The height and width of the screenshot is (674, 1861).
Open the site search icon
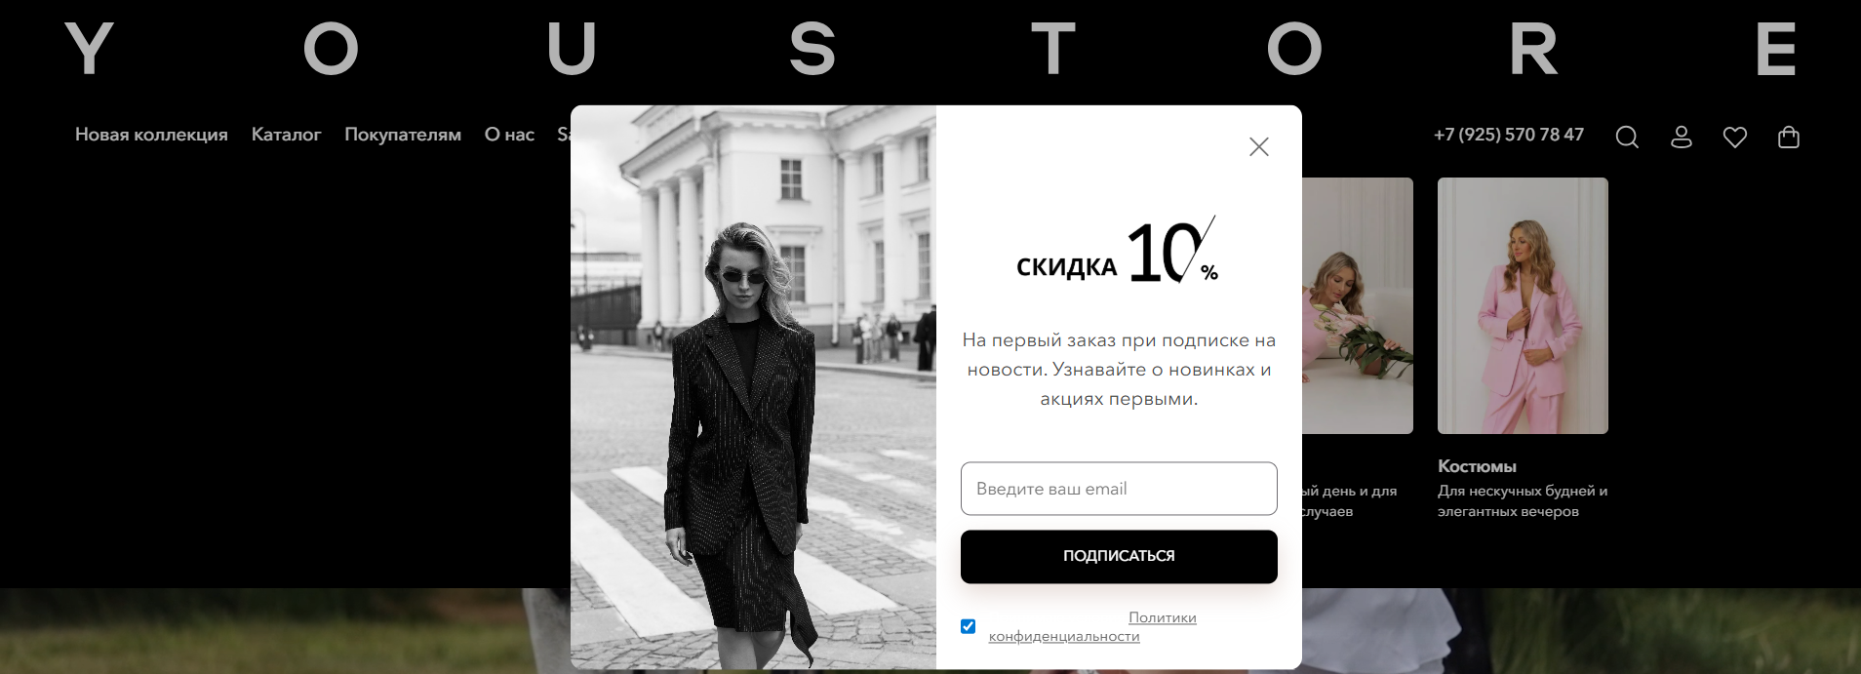coord(1627,137)
